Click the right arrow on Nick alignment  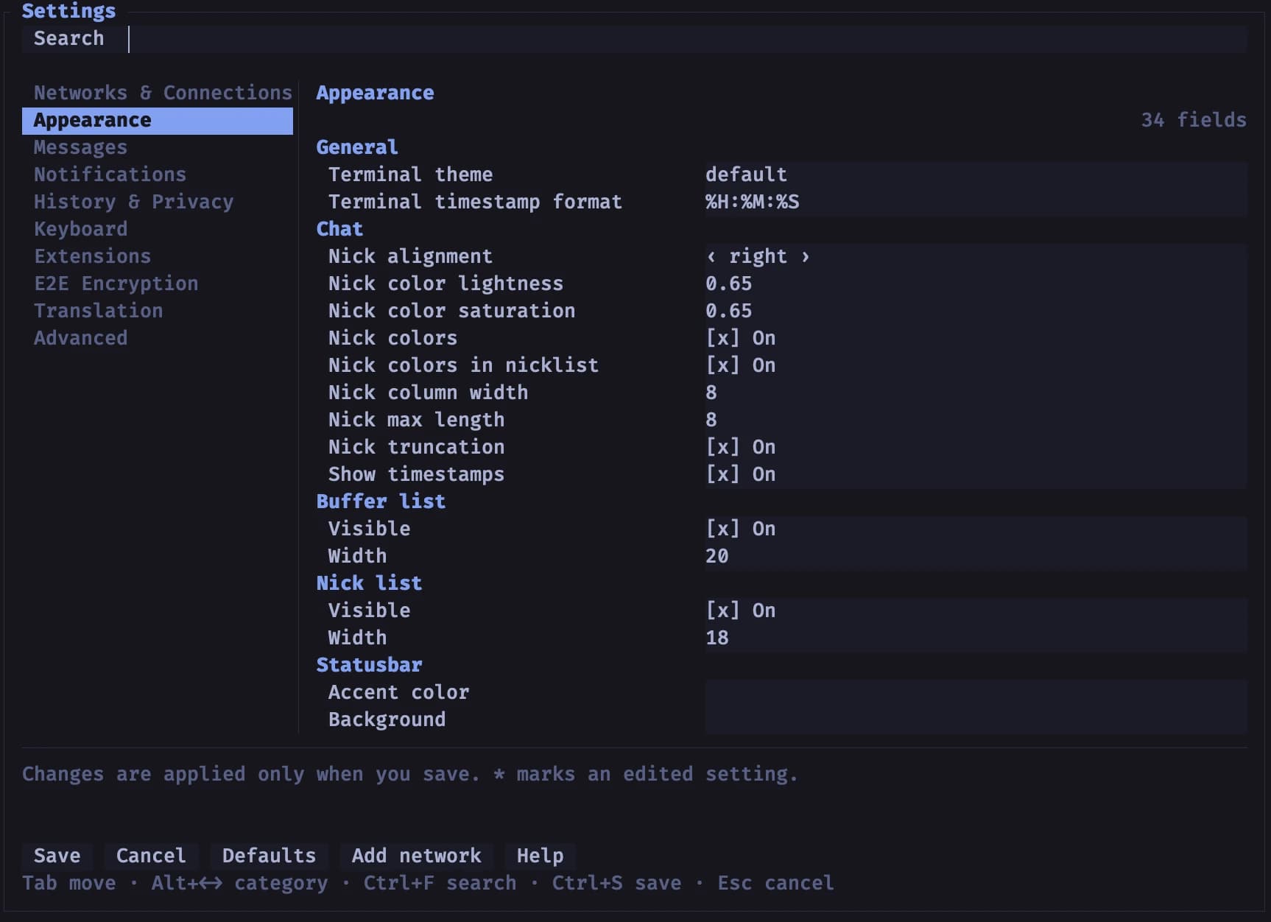806,256
